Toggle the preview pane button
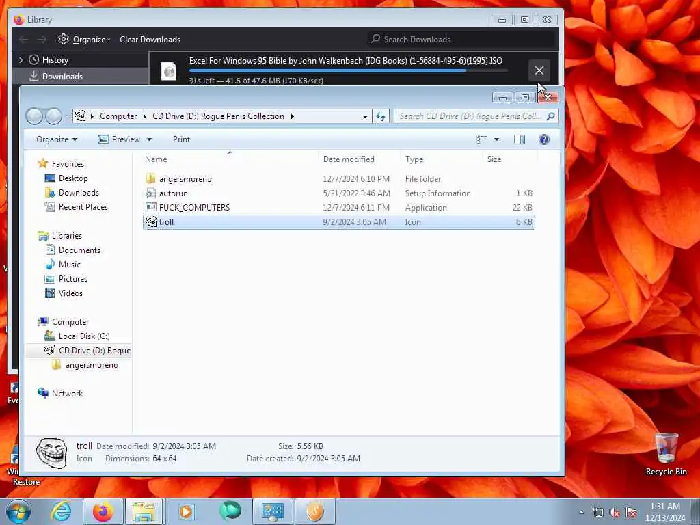Image resolution: width=700 pixels, height=525 pixels. [520, 139]
